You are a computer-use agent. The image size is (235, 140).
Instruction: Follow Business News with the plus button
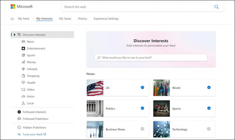coord(142,129)
